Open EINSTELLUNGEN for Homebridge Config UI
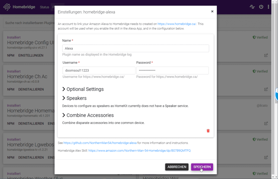 [x=31, y=55]
